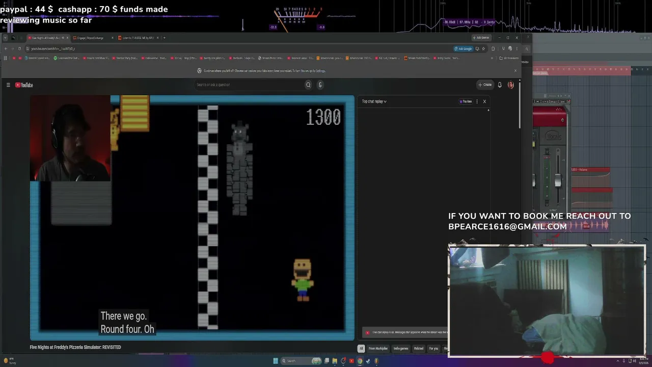Open the How to Edit Music bookmark
Image resolution: width=652 pixels, height=367 pixels.
pos(96,58)
